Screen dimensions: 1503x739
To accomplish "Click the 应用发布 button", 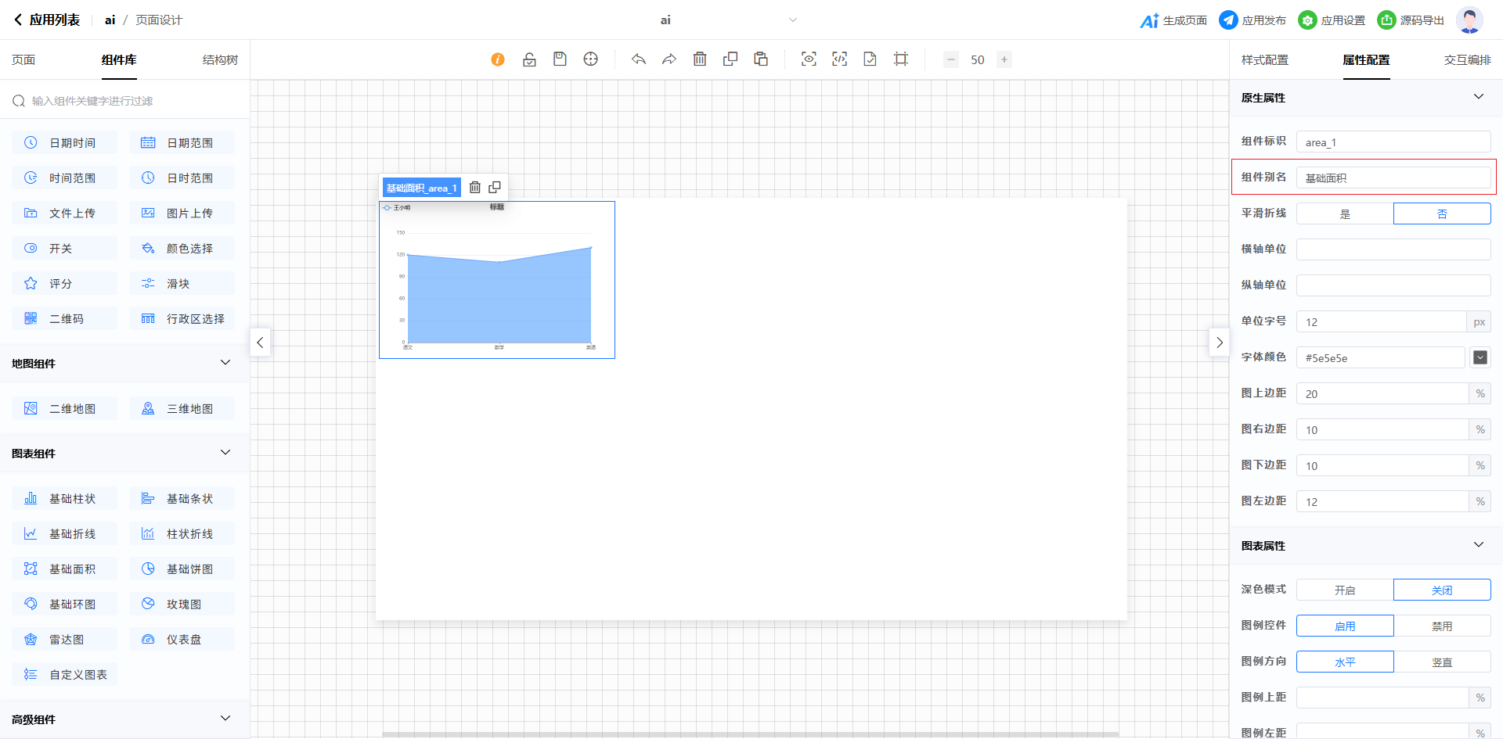I will 1252,20.
